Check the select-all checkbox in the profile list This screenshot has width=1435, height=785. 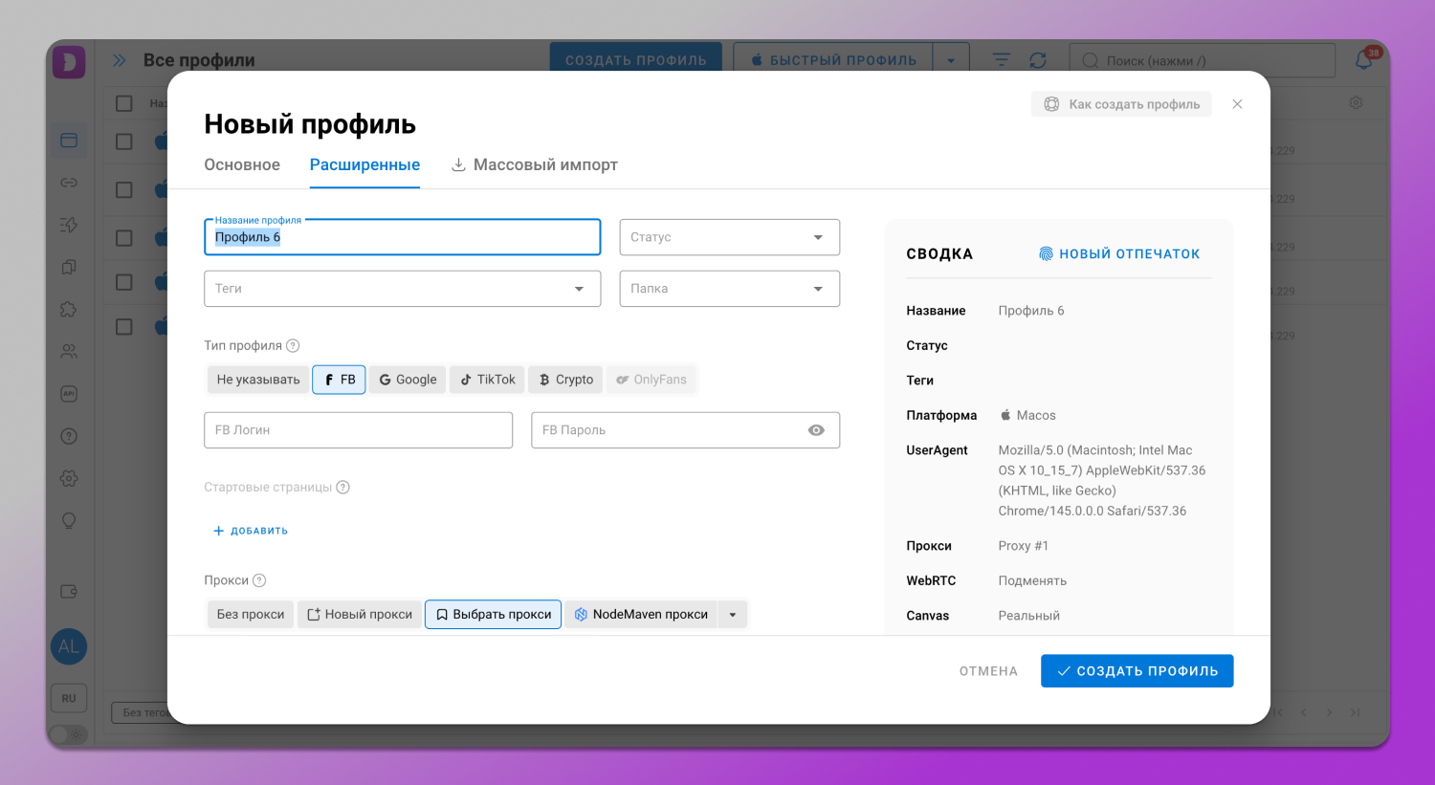coord(123,103)
